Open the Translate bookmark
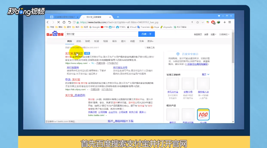 (143, 27)
